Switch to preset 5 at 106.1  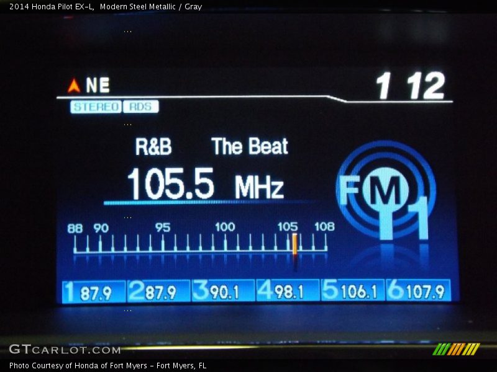pos(353,291)
